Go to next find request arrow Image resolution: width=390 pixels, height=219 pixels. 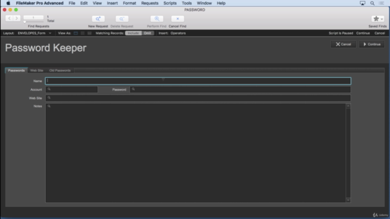point(16,18)
